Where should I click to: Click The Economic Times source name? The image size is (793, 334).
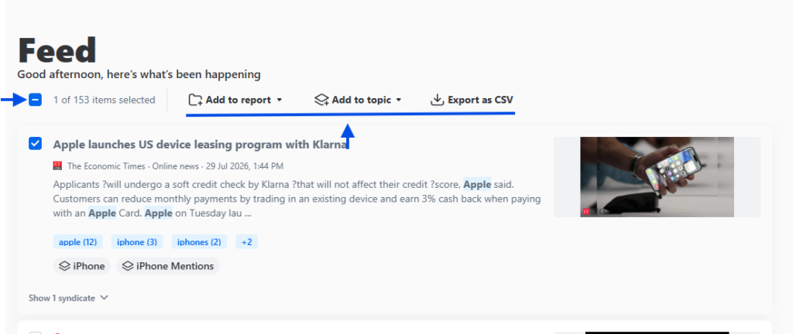[x=106, y=165]
